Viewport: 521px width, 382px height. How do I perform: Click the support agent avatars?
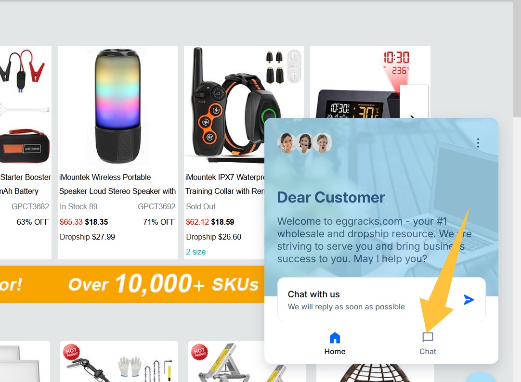click(305, 143)
